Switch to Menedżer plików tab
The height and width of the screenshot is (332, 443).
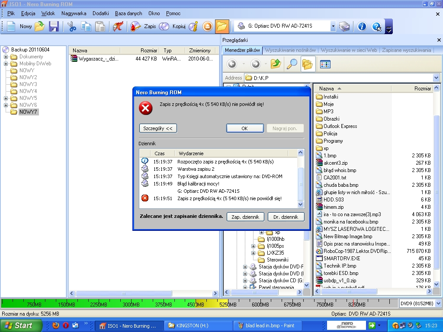[242, 50]
